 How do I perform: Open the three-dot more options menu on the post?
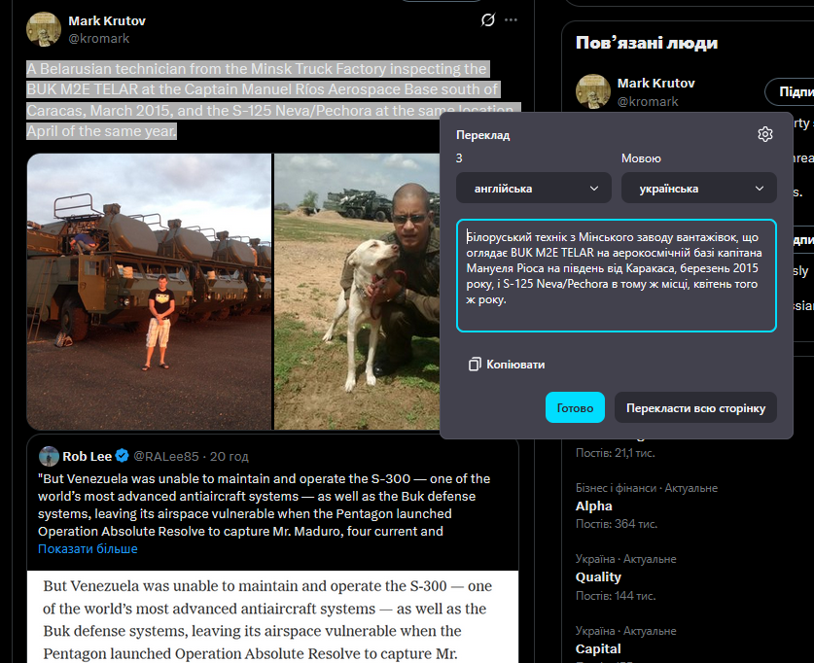(x=511, y=20)
